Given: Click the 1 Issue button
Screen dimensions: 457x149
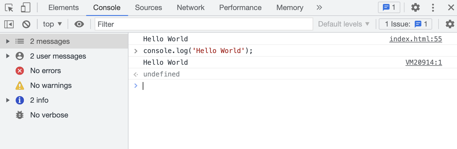Looking at the screenshot, I should click(x=405, y=24).
